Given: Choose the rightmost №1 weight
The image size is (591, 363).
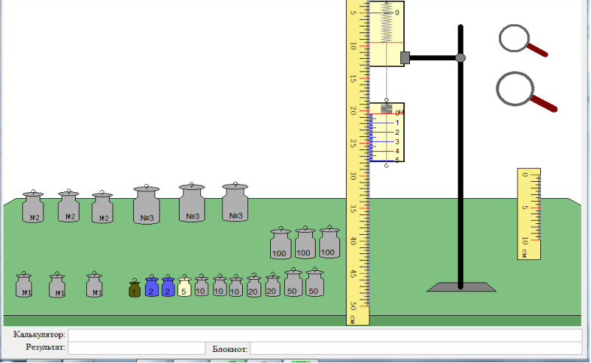Looking at the screenshot, I should 94,284.
